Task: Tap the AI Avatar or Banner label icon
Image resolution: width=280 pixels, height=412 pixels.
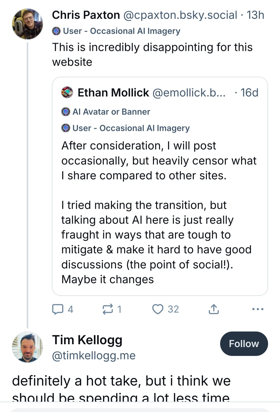Action: coord(66,112)
